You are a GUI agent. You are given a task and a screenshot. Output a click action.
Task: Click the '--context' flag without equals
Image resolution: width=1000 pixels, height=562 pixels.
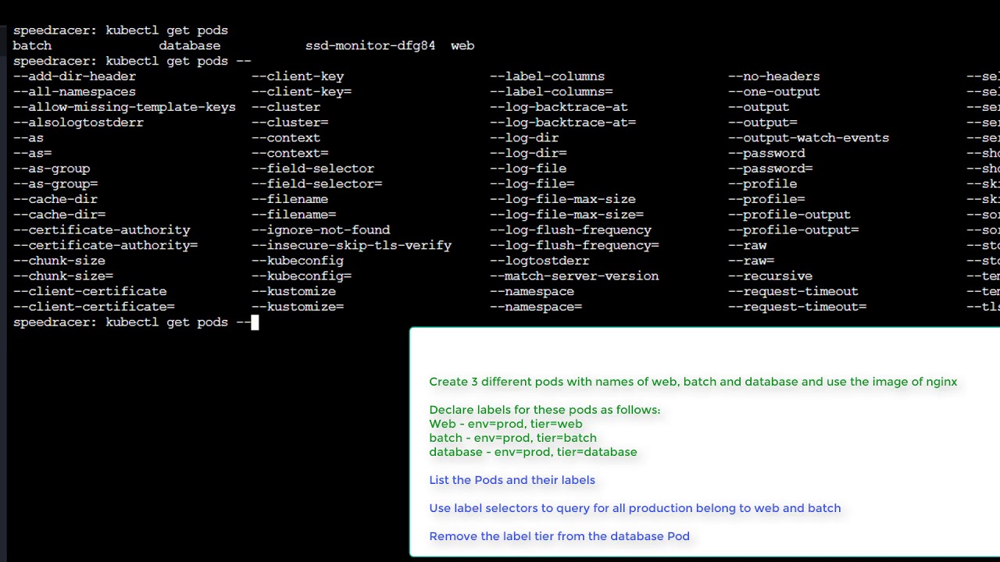286,138
